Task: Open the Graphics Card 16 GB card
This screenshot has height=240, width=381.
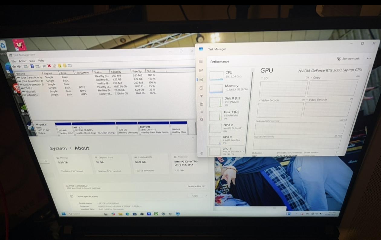Action: point(112,164)
